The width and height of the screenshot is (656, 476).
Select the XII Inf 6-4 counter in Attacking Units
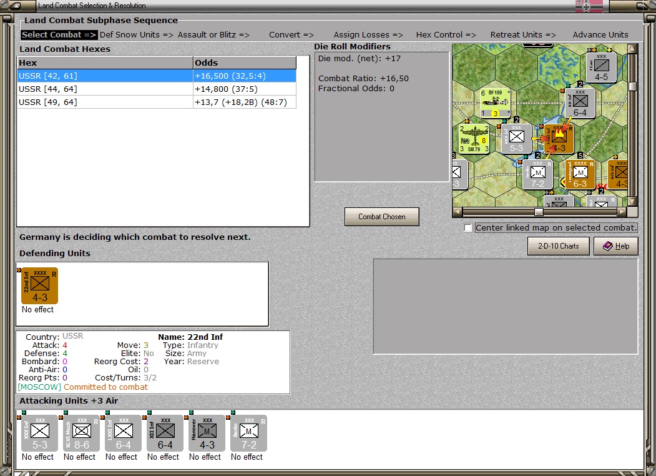click(165, 434)
